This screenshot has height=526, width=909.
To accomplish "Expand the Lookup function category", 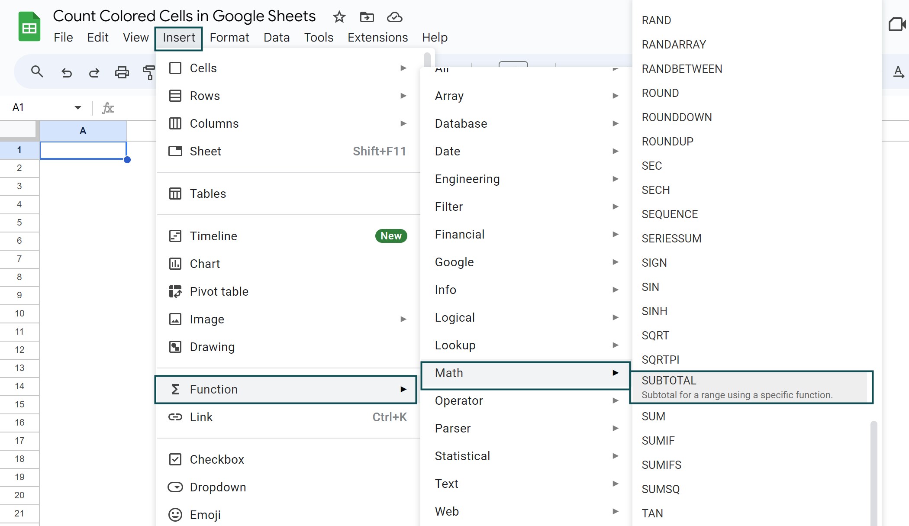I will (x=526, y=345).
